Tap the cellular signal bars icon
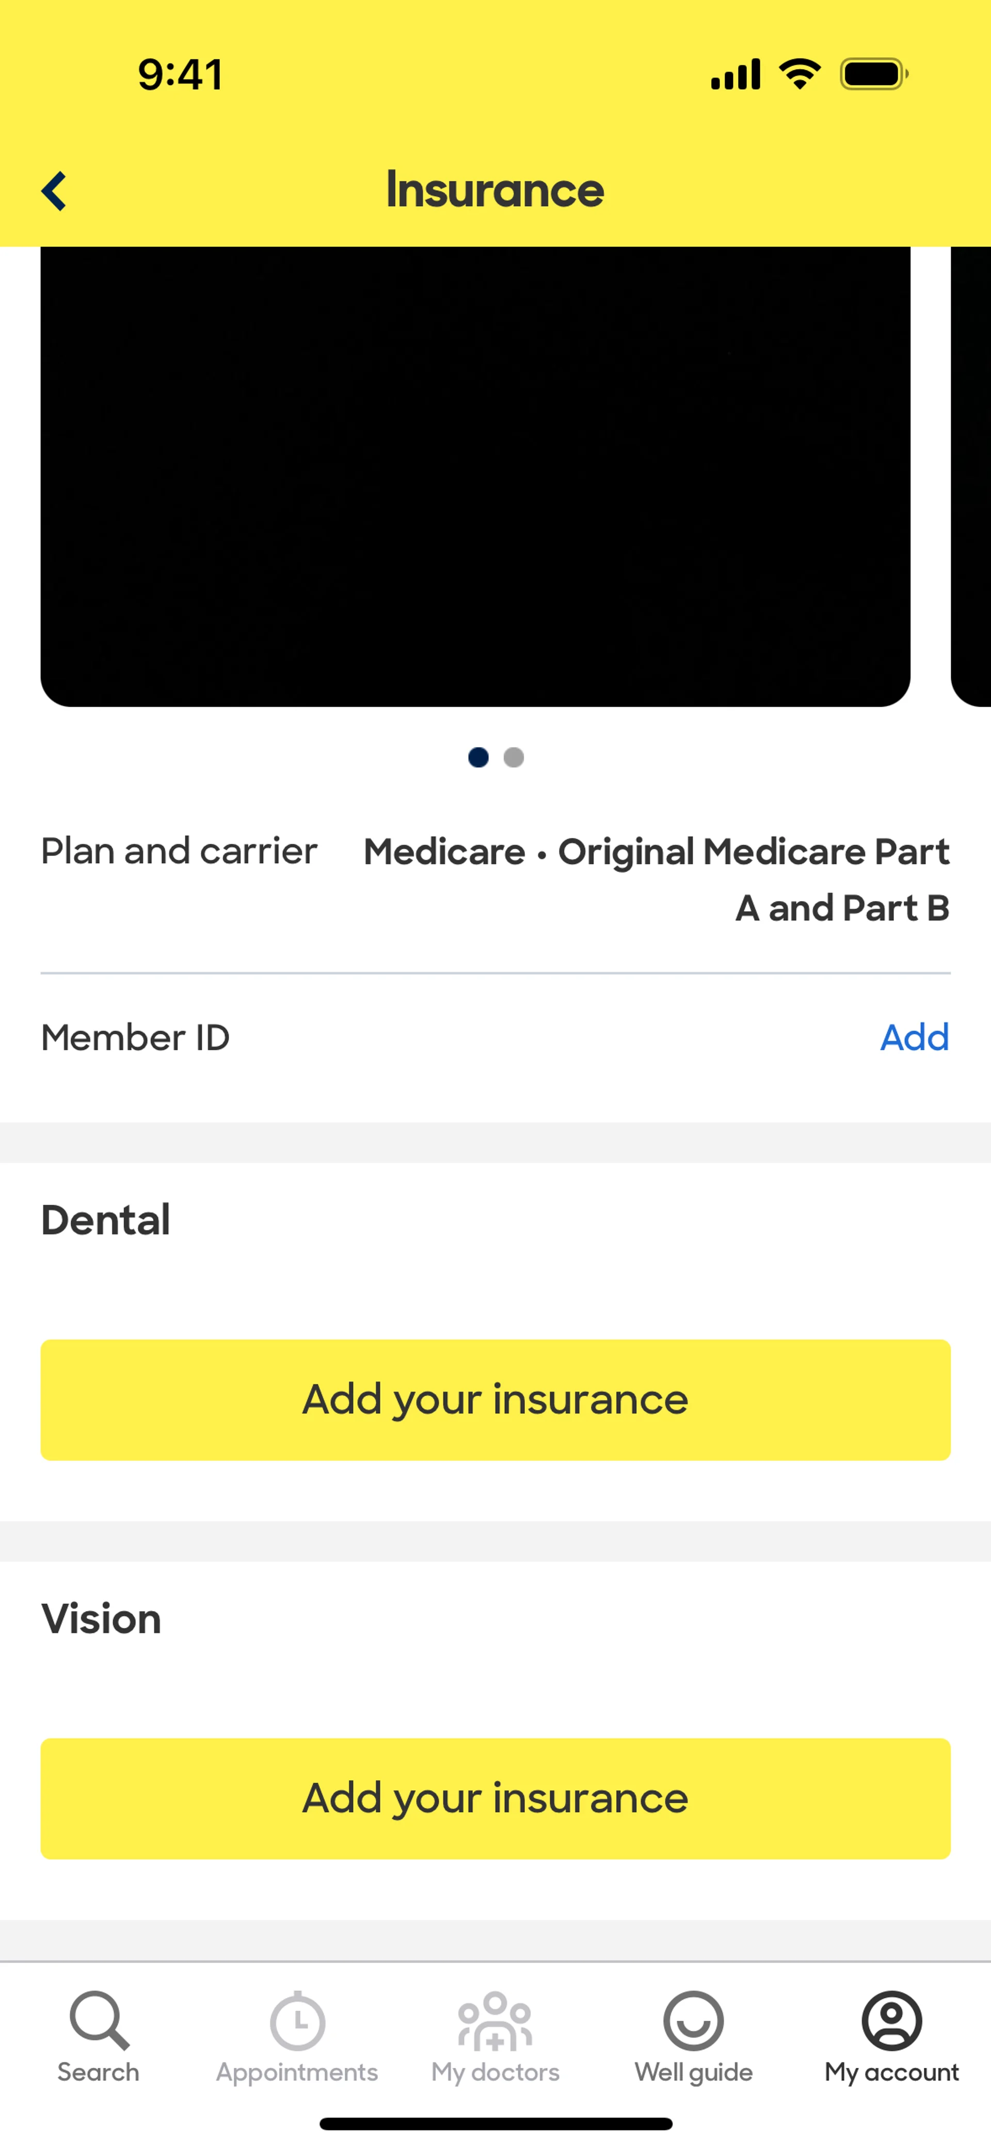Screen dimensions: 991x2150 (735, 74)
